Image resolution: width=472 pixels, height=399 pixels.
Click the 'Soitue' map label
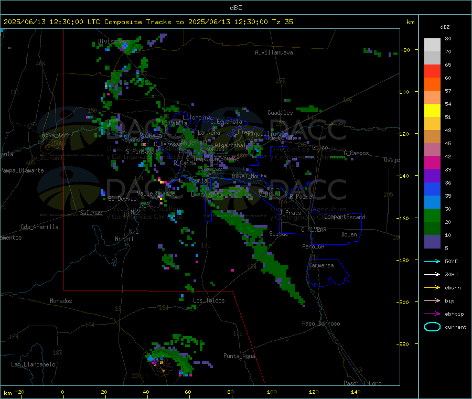click(x=278, y=234)
